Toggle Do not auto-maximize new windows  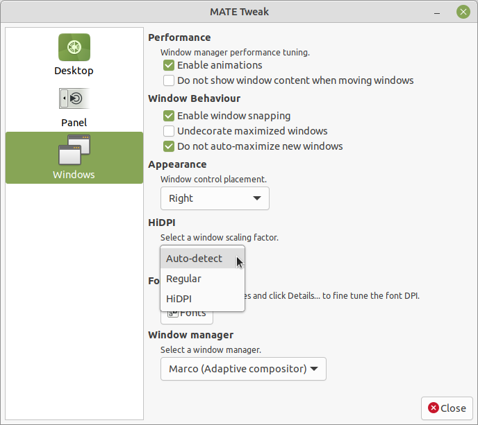point(169,146)
